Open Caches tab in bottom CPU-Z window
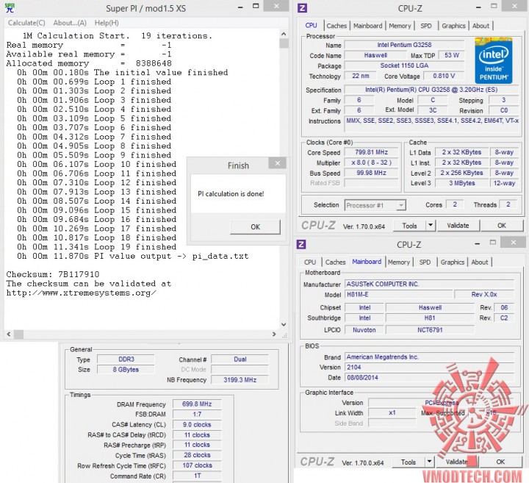Viewport: 529px width, 483px height. point(335,262)
